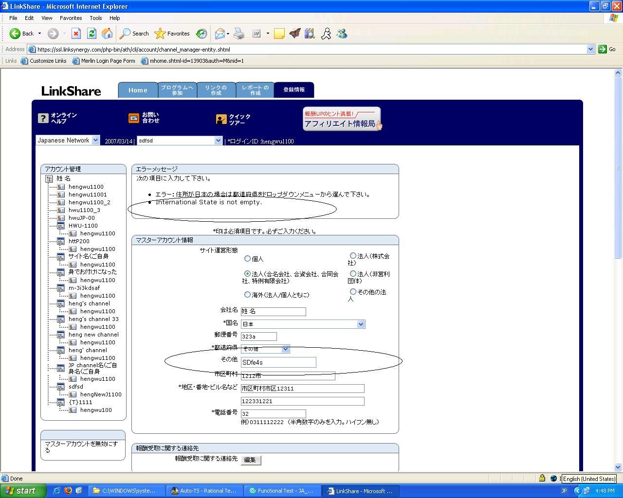The width and height of the screenshot is (623, 498).
Task: Select the 個人 radio button
Action: [x=247, y=259]
